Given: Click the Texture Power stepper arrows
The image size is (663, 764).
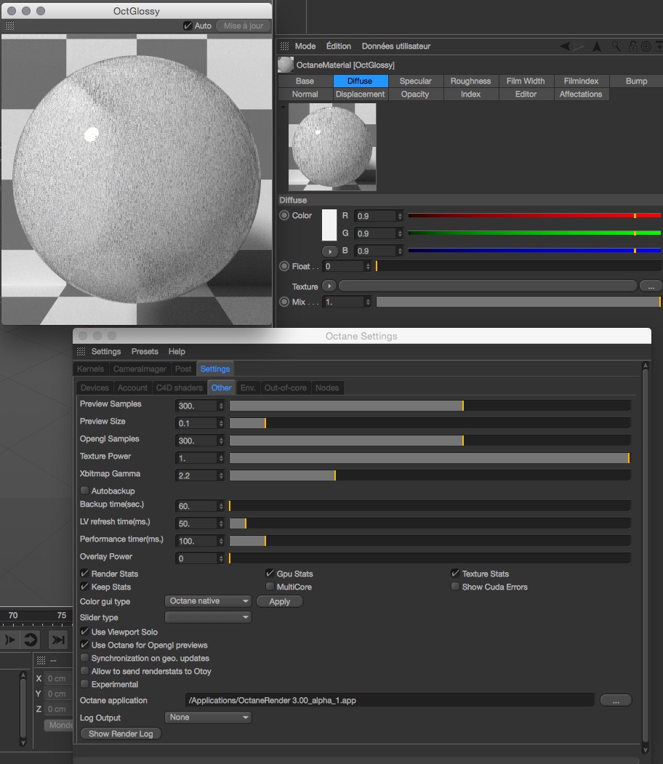Looking at the screenshot, I should pyautogui.click(x=221, y=458).
